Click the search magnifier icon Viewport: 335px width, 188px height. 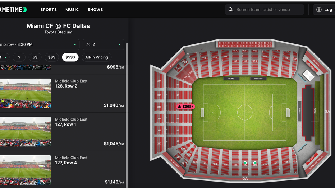(x=231, y=10)
